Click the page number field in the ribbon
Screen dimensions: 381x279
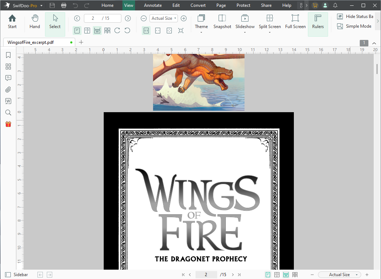102,18
